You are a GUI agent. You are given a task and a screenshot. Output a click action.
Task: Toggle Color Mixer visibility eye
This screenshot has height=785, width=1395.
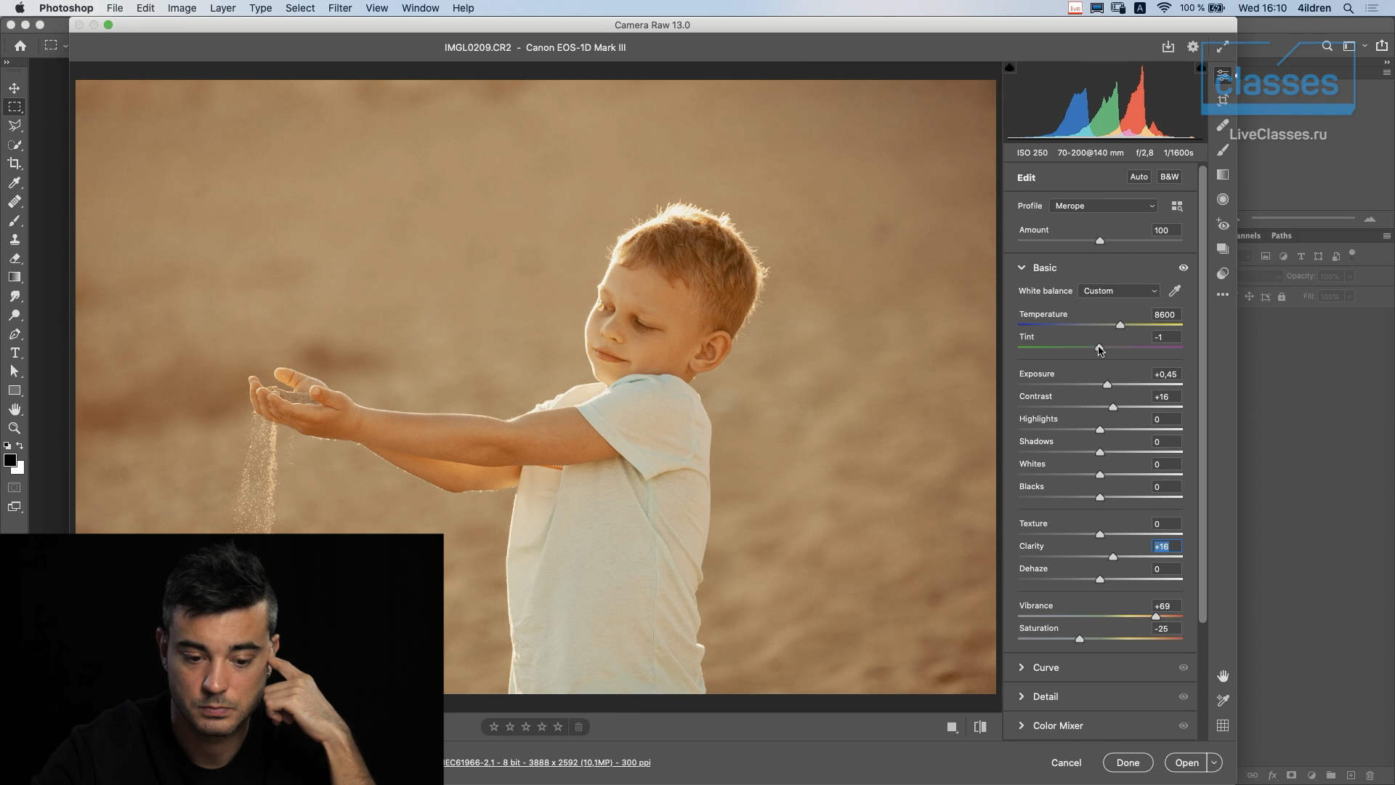[x=1184, y=726]
